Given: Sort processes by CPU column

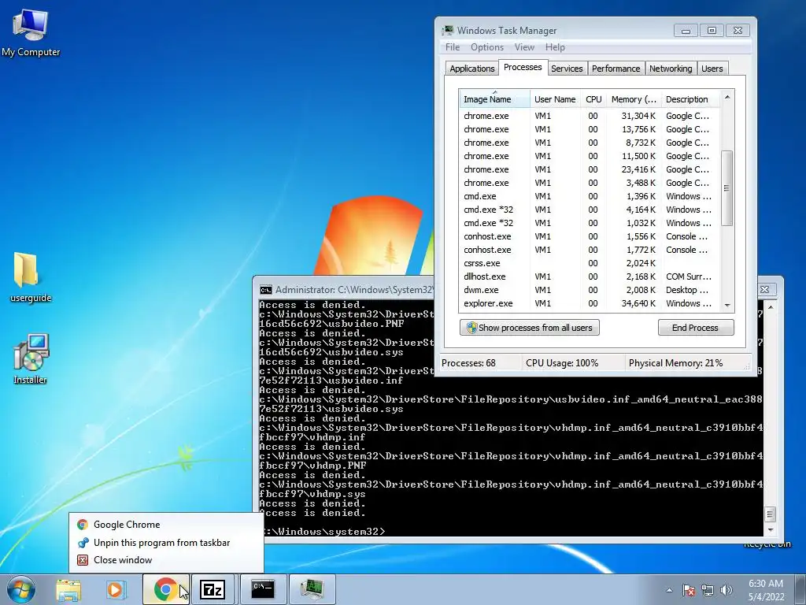Looking at the screenshot, I should point(593,98).
